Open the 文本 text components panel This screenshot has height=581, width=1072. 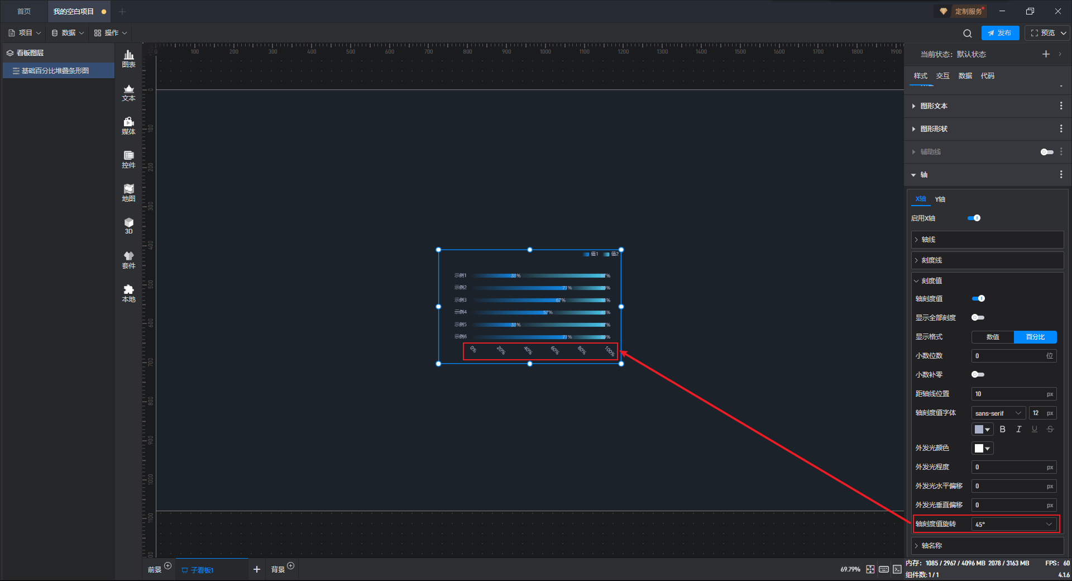128,92
